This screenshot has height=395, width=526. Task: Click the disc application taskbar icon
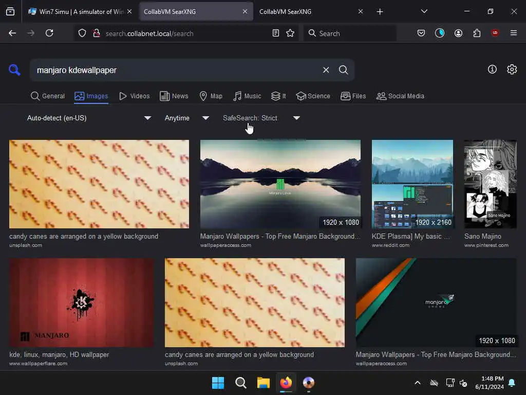click(309, 383)
